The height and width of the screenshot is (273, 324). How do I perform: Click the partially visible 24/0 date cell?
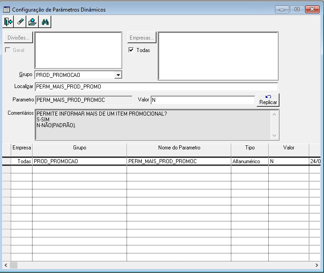(x=315, y=161)
